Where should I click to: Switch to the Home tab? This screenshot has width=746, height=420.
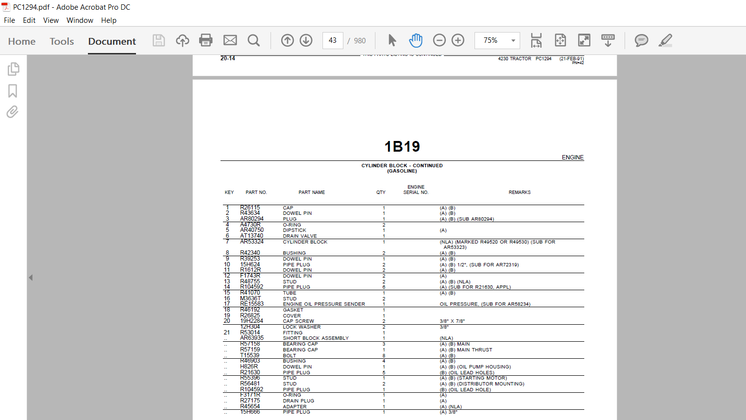click(x=22, y=41)
